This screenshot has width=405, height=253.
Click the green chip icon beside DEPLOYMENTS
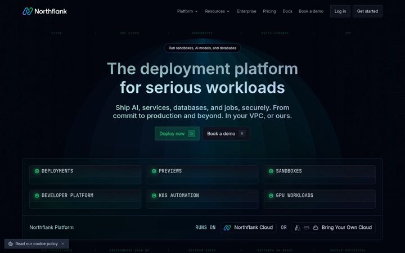(37, 171)
